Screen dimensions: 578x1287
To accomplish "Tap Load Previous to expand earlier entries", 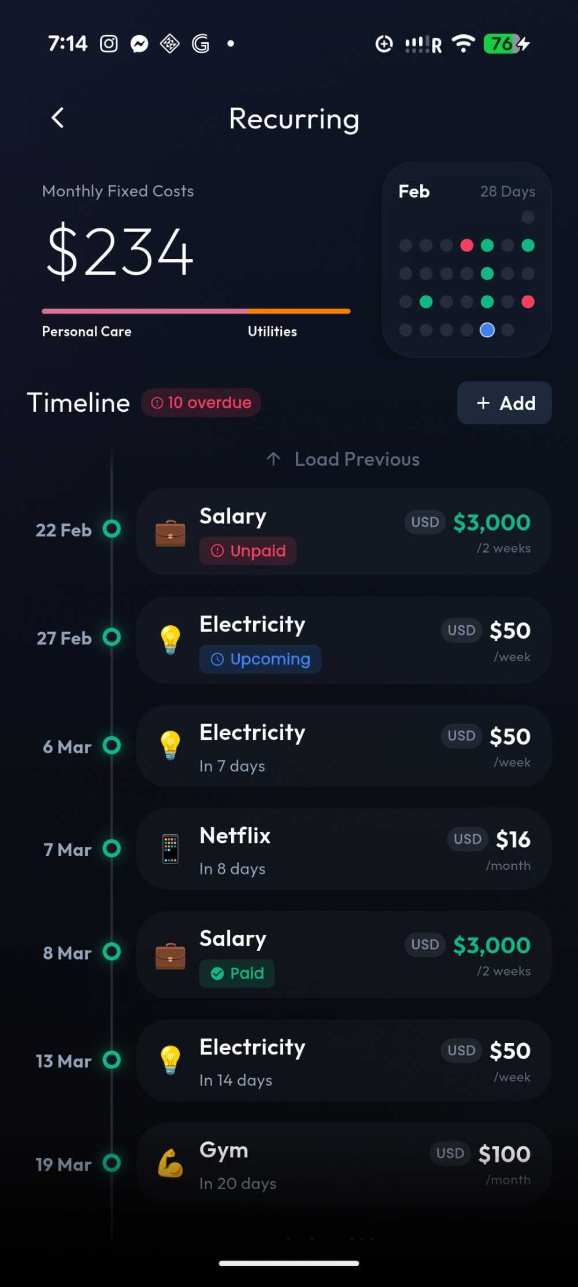I will point(343,459).
